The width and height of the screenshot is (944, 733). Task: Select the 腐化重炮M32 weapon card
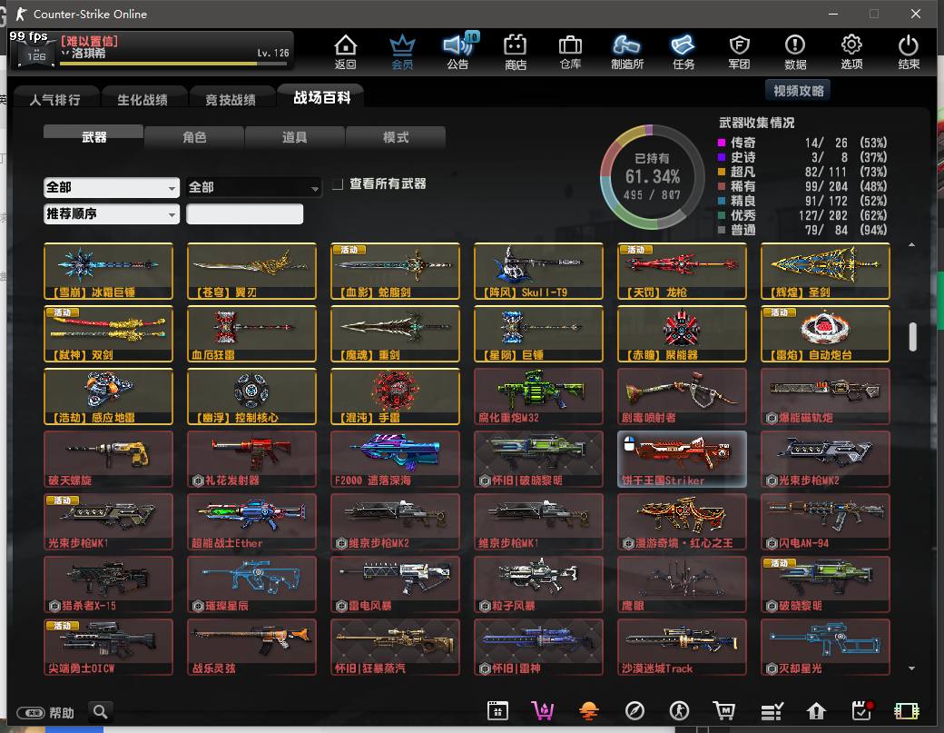click(538, 396)
